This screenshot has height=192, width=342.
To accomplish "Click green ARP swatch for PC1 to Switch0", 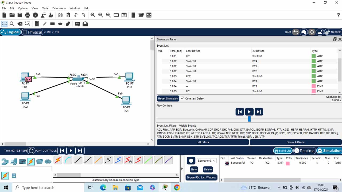I will click(314, 56).
